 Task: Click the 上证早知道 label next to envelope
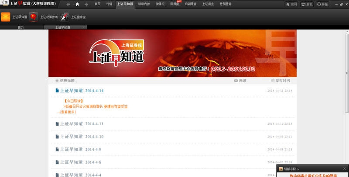click(20, 17)
